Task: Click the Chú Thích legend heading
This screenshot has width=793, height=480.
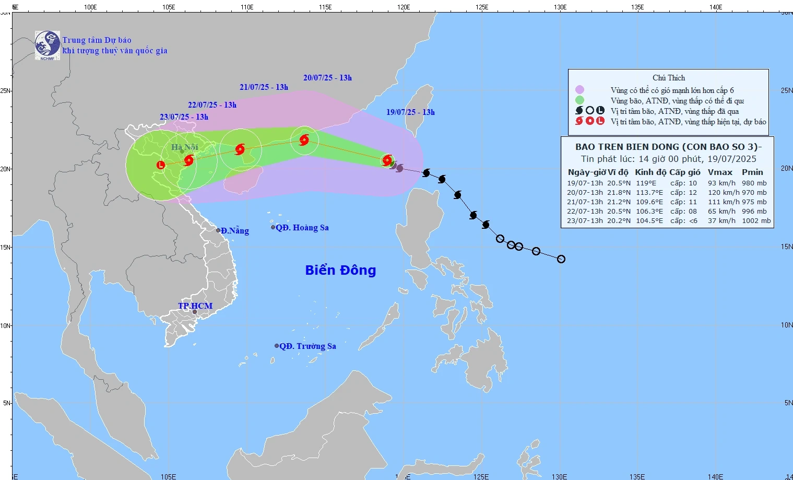Action: click(x=668, y=78)
